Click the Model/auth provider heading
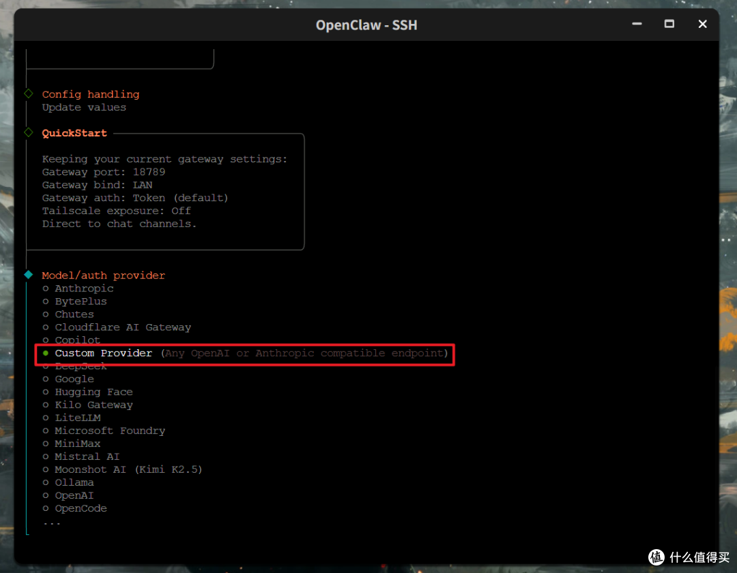Screen dimensions: 737x573 point(104,275)
